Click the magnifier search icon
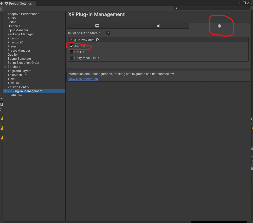This screenshot has height=223, width=253. (x=176, y=8)
